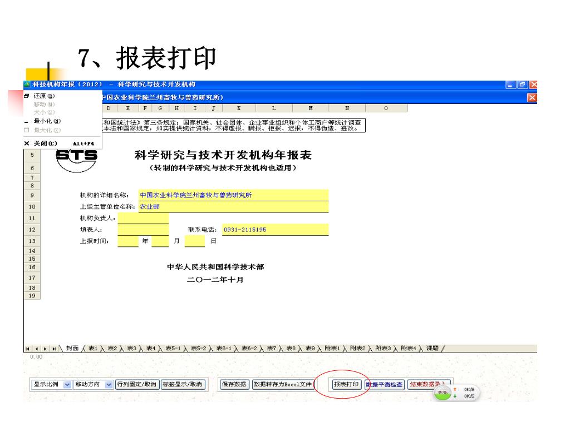Toggle 行列固定/取消 button

137,385
